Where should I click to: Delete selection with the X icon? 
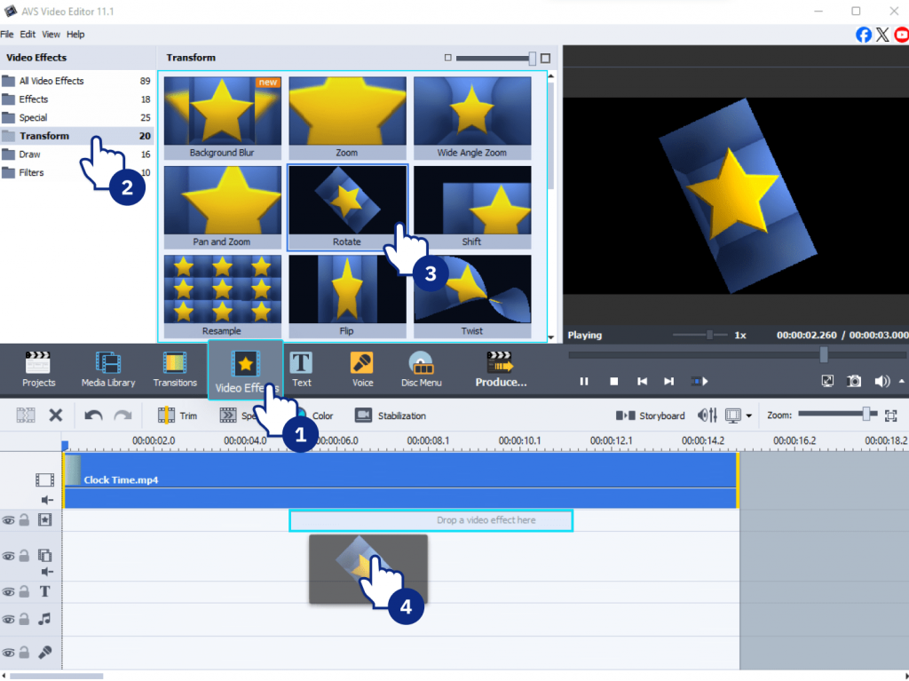tap(55, 416)
